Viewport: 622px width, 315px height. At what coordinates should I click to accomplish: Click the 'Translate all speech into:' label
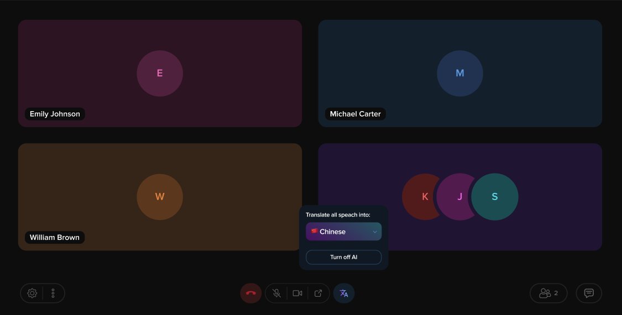[x=338, y=214]
